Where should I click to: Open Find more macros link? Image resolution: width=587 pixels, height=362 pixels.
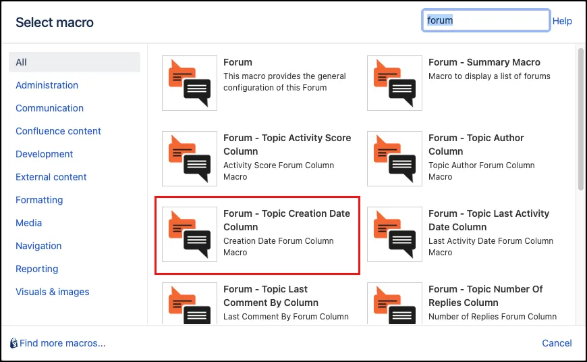click(63, 343)
